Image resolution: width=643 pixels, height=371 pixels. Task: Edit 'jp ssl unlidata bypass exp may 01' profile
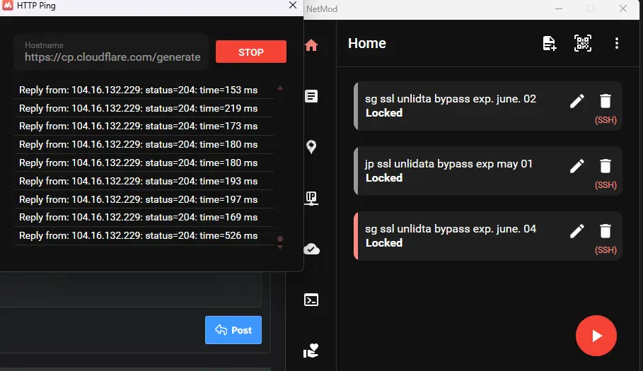(x=577, y=166)
